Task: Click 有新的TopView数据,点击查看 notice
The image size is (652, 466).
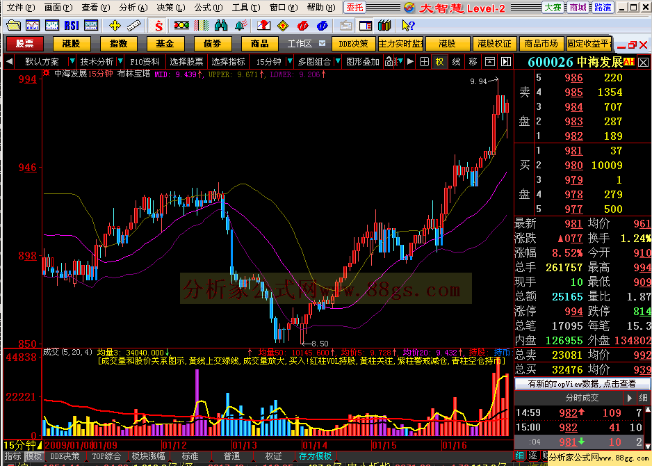Action: point(582,384)
